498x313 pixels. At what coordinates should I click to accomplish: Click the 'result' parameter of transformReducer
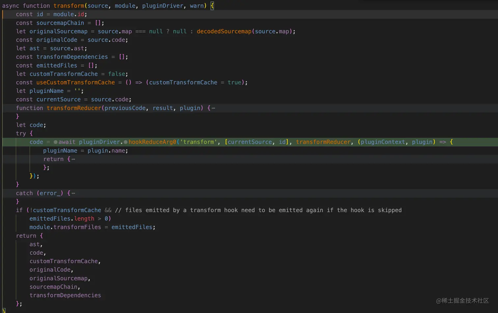163,108
